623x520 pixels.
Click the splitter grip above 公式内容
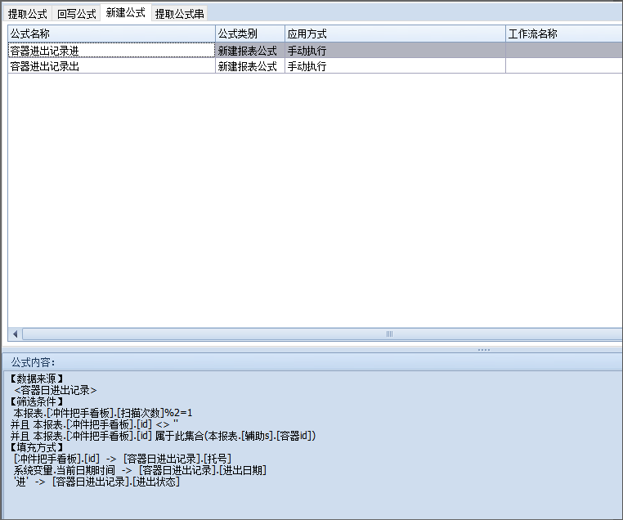pos(484,350)
